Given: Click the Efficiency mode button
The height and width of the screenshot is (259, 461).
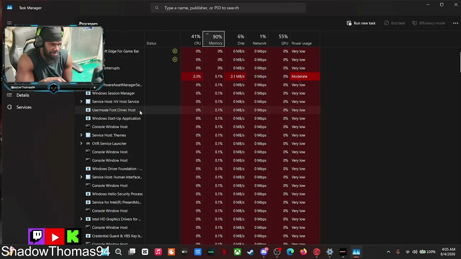Looking at the screenshot, I should (429, 23).
